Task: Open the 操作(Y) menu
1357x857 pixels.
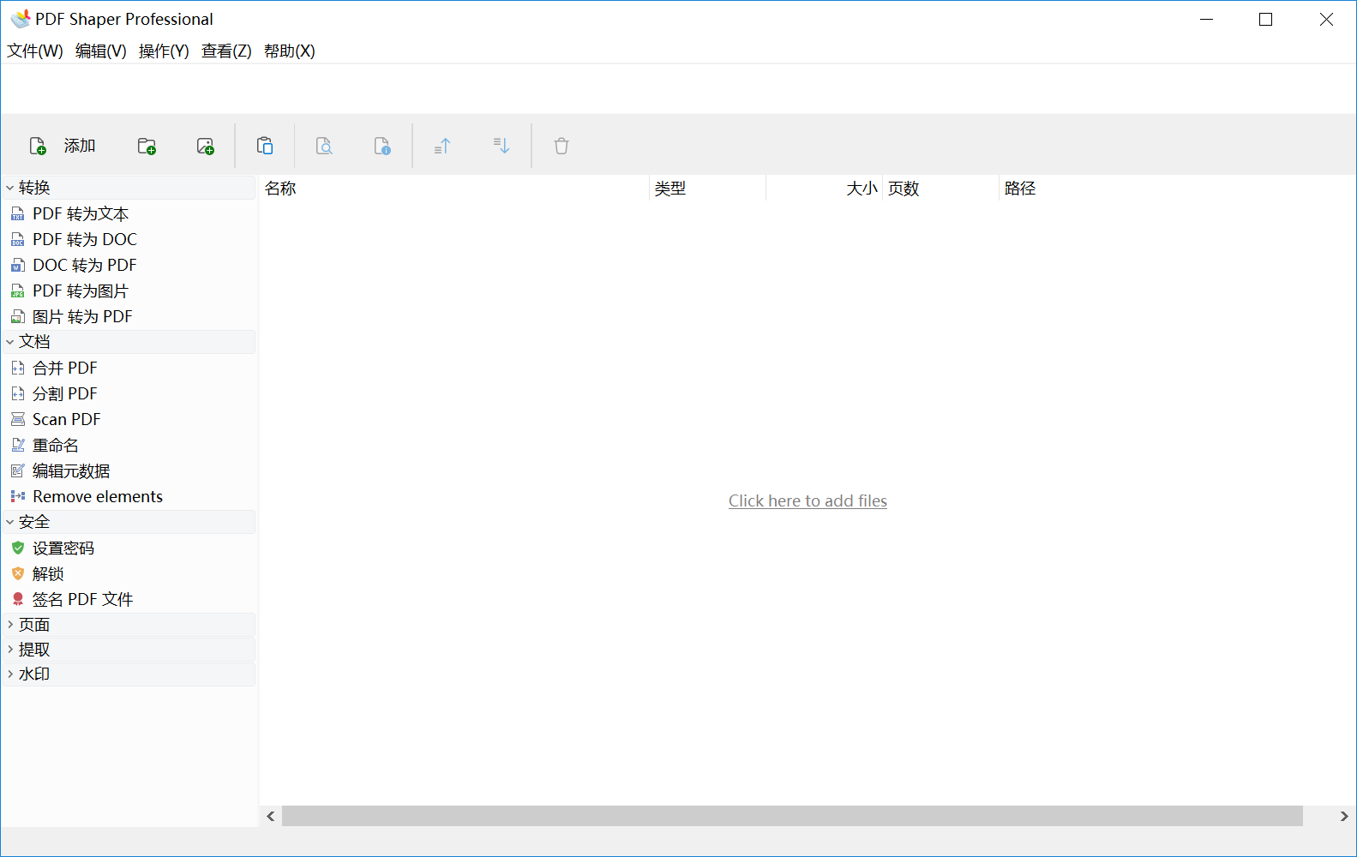Action: coord(164,51)
